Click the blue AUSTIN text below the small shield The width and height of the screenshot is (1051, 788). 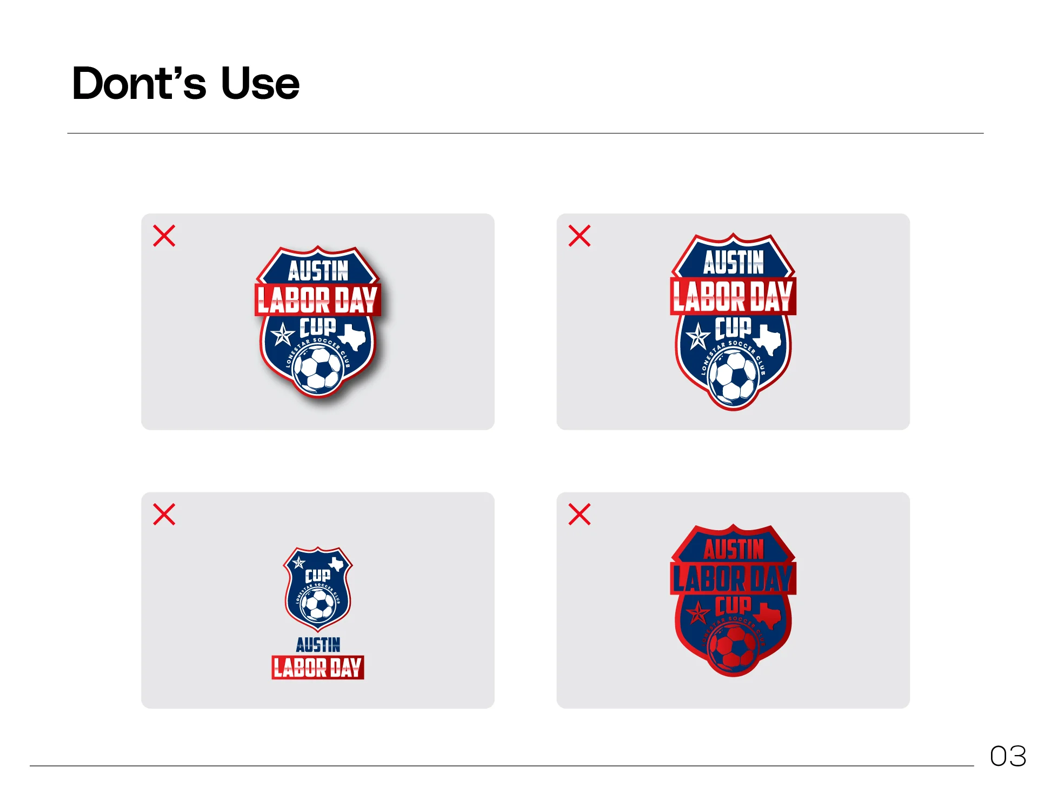[318, 644]
